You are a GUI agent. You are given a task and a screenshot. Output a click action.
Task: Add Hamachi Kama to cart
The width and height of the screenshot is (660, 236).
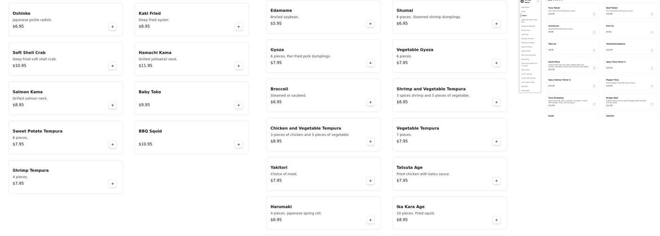coord(239,66)
